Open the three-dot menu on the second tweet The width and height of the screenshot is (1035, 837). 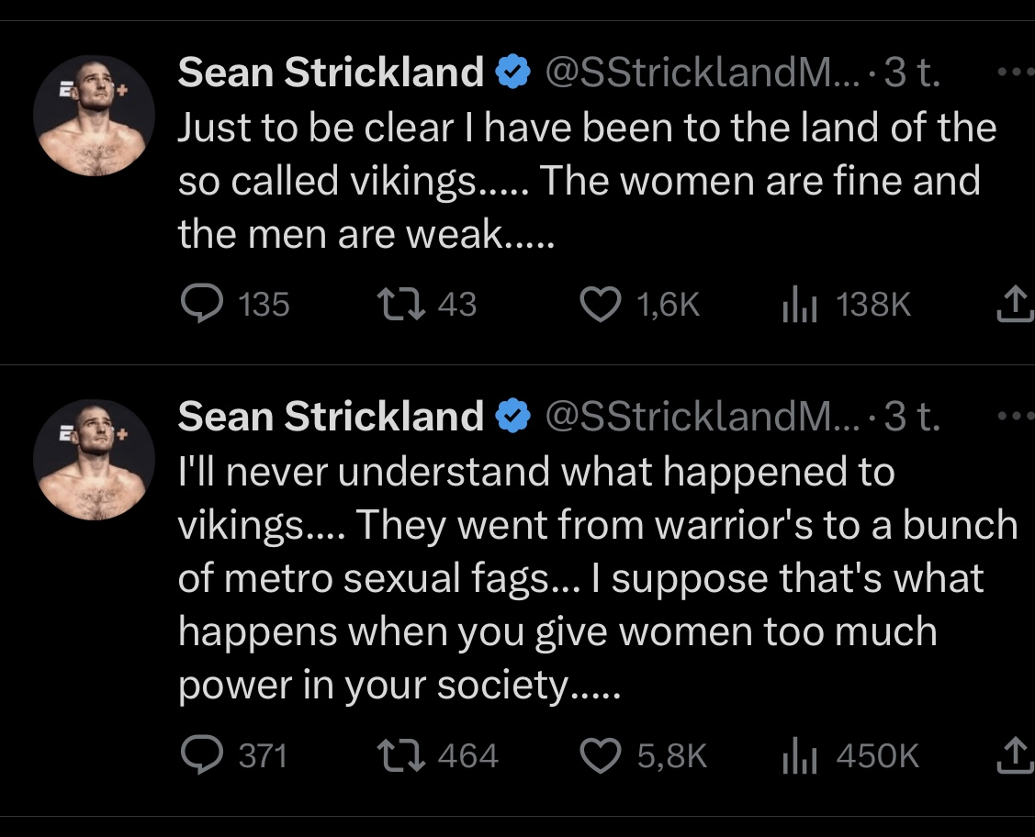[1015, 416]
